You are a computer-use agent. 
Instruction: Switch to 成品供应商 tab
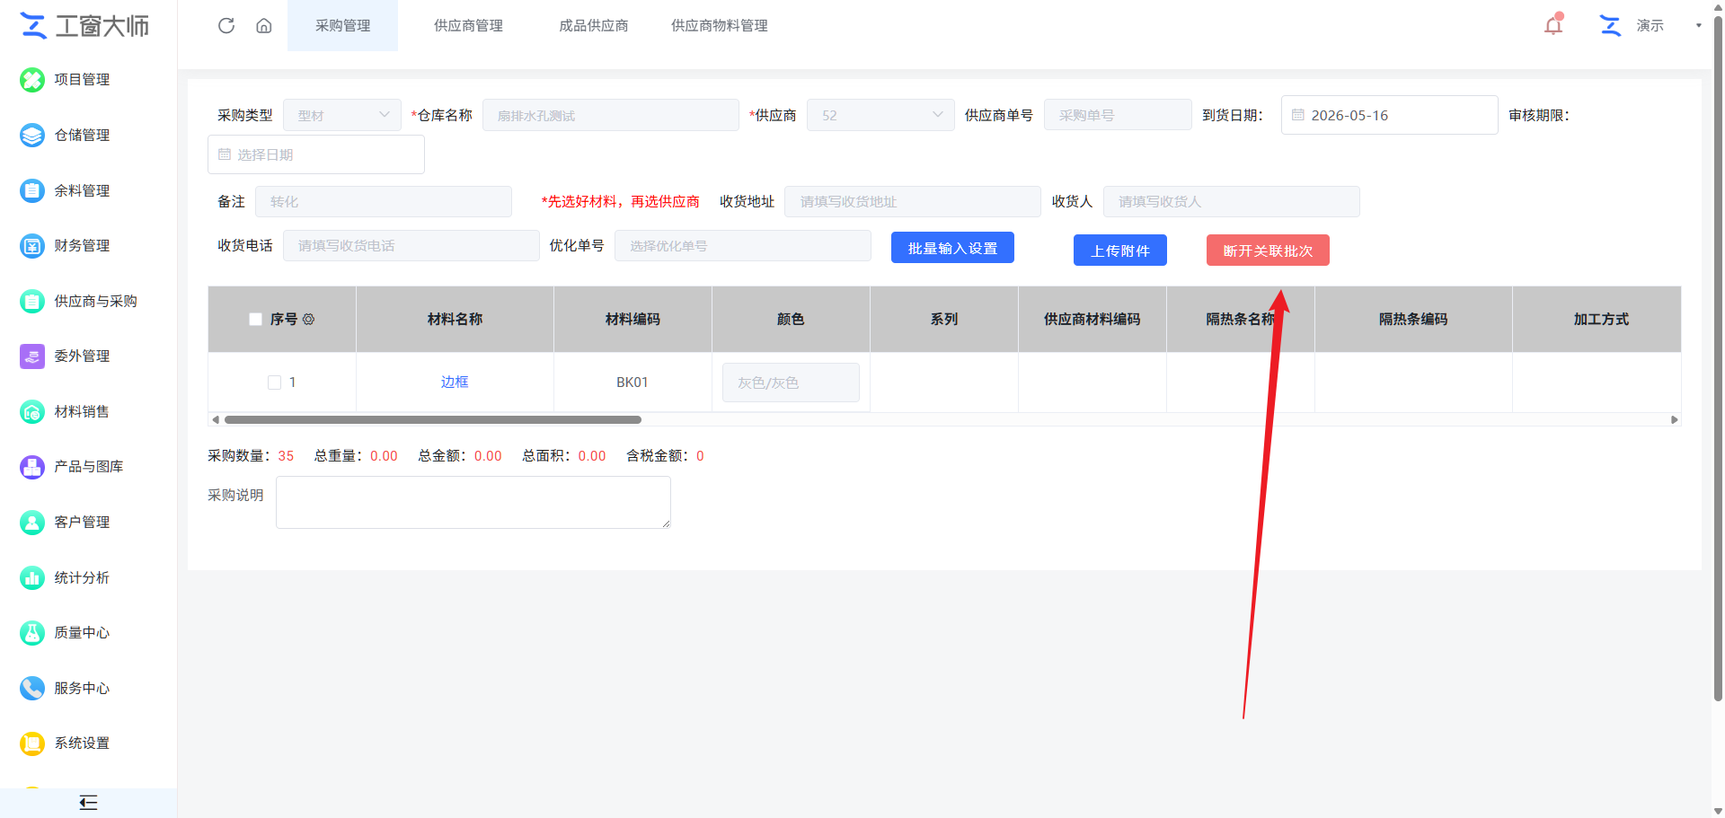(594, 25)
